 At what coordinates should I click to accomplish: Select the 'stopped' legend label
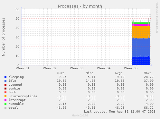coord(15,85)
